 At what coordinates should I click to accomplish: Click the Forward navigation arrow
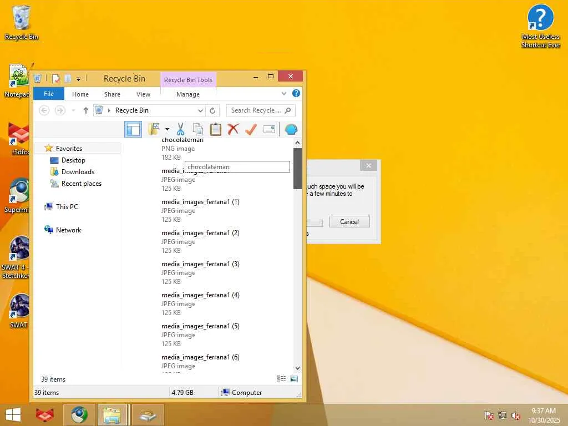(x=60, y=110)
